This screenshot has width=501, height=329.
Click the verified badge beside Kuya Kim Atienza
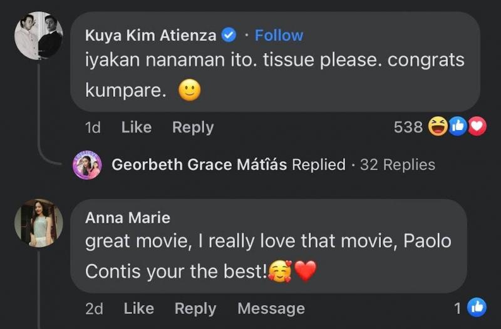229,36
